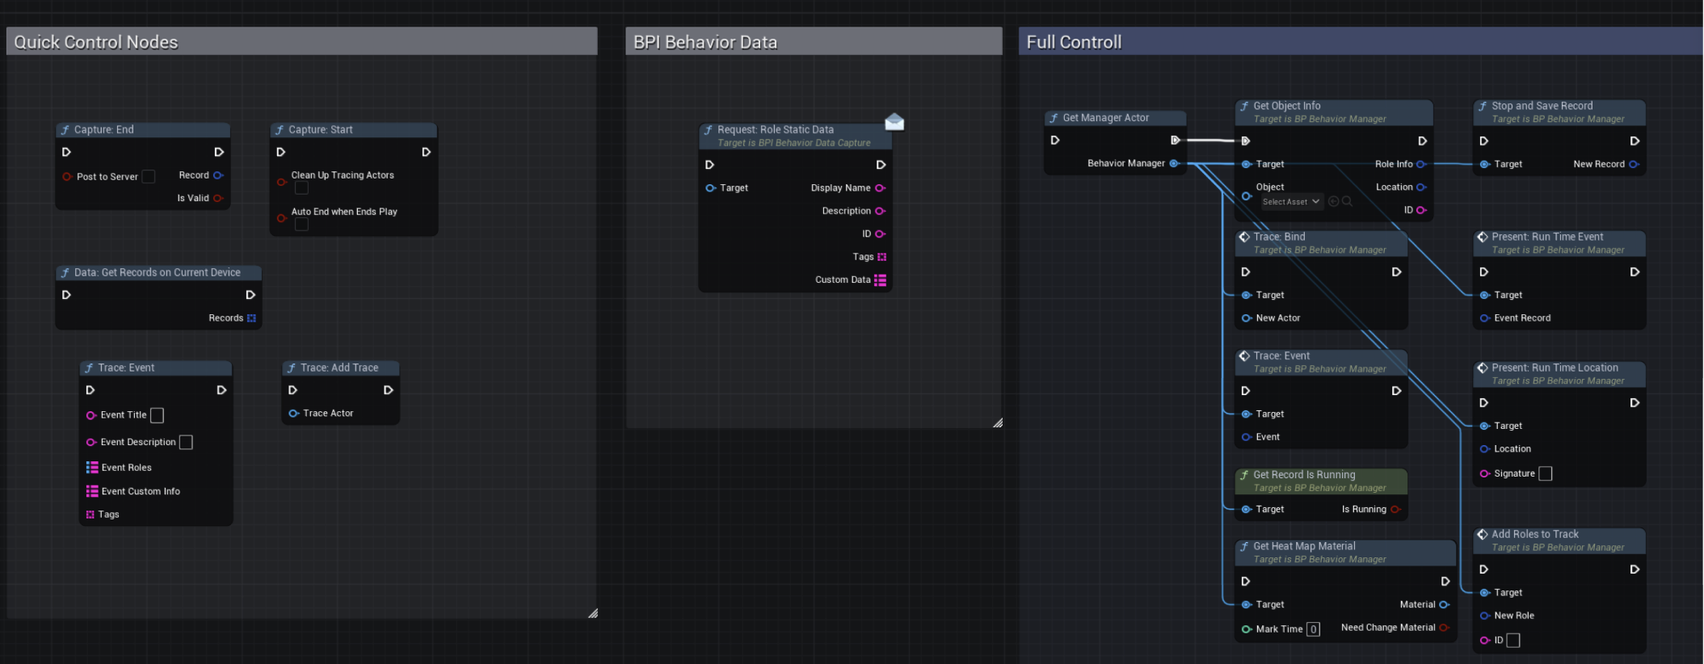Click the Mark Time value field

tap(1313, 629)
